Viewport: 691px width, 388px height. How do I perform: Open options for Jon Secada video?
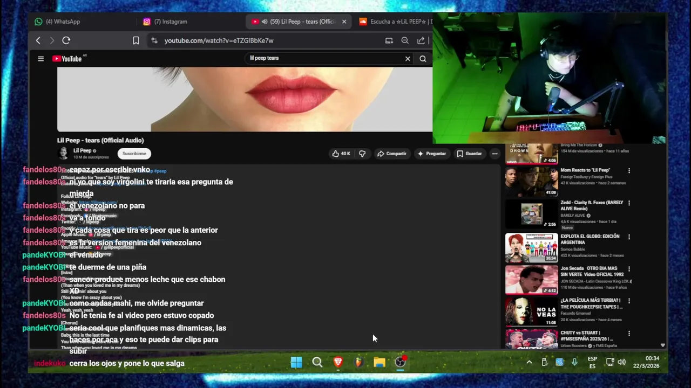coord(629,268)
